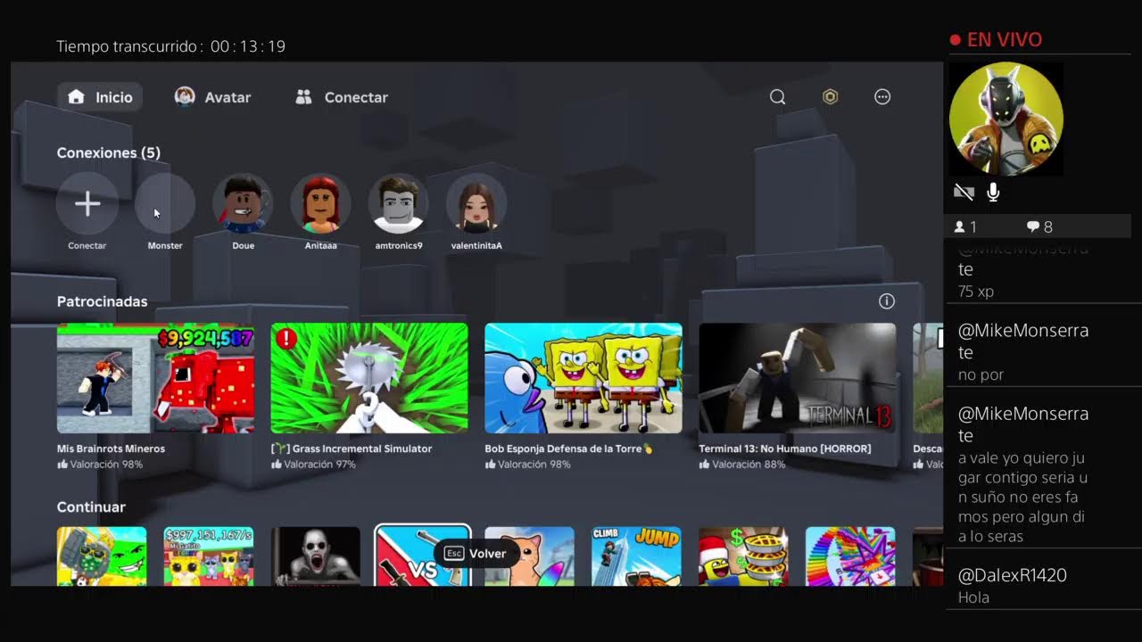Click the 'Hola' chat message
This screenshot has height=642, width=1142.
point(973,597)
